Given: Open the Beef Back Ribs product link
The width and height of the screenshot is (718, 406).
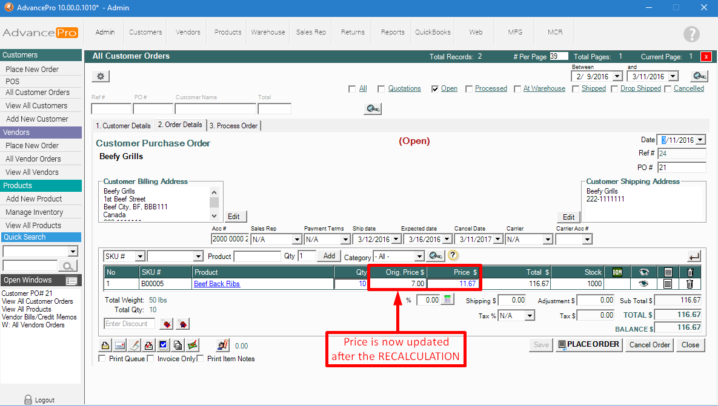Looking at the screenshot, I should pyautogui.click(x=217, y=284).
